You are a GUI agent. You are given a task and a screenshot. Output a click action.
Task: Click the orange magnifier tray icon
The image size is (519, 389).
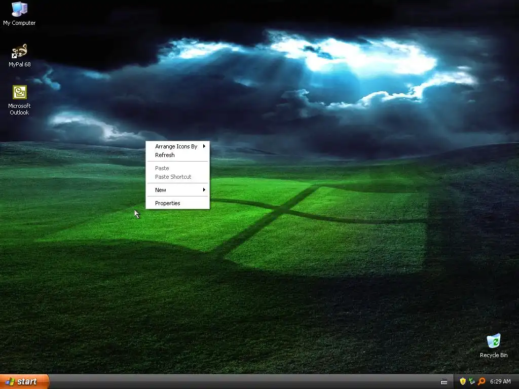(x=481, y=381)
